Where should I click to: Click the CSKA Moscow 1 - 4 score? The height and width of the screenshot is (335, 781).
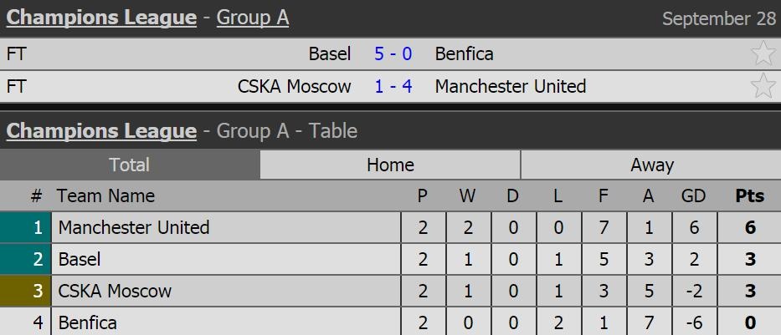[x=393, y=86]
